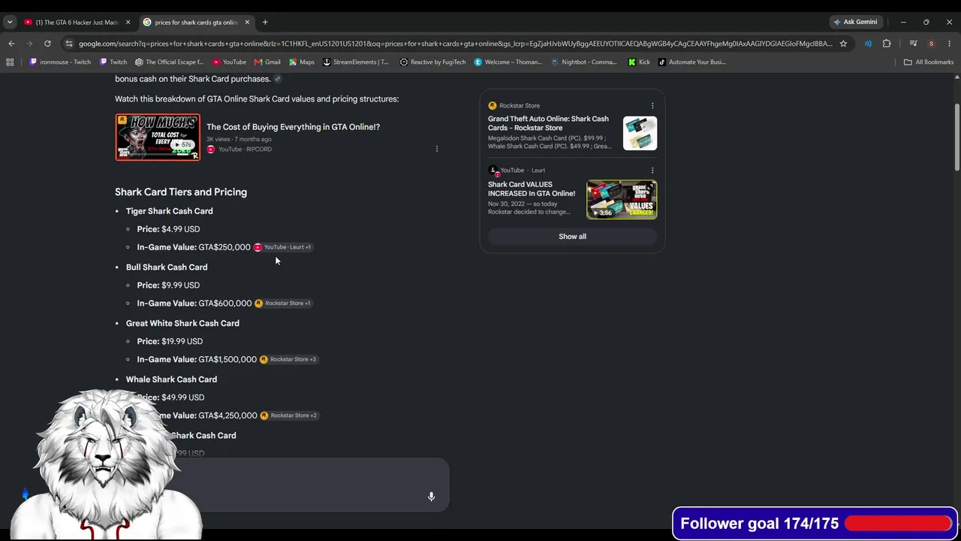Click the 'Price: $4.99 USD' line
Image resolution: width=961 pixels, height=541 pixels.
pos(168,229)
